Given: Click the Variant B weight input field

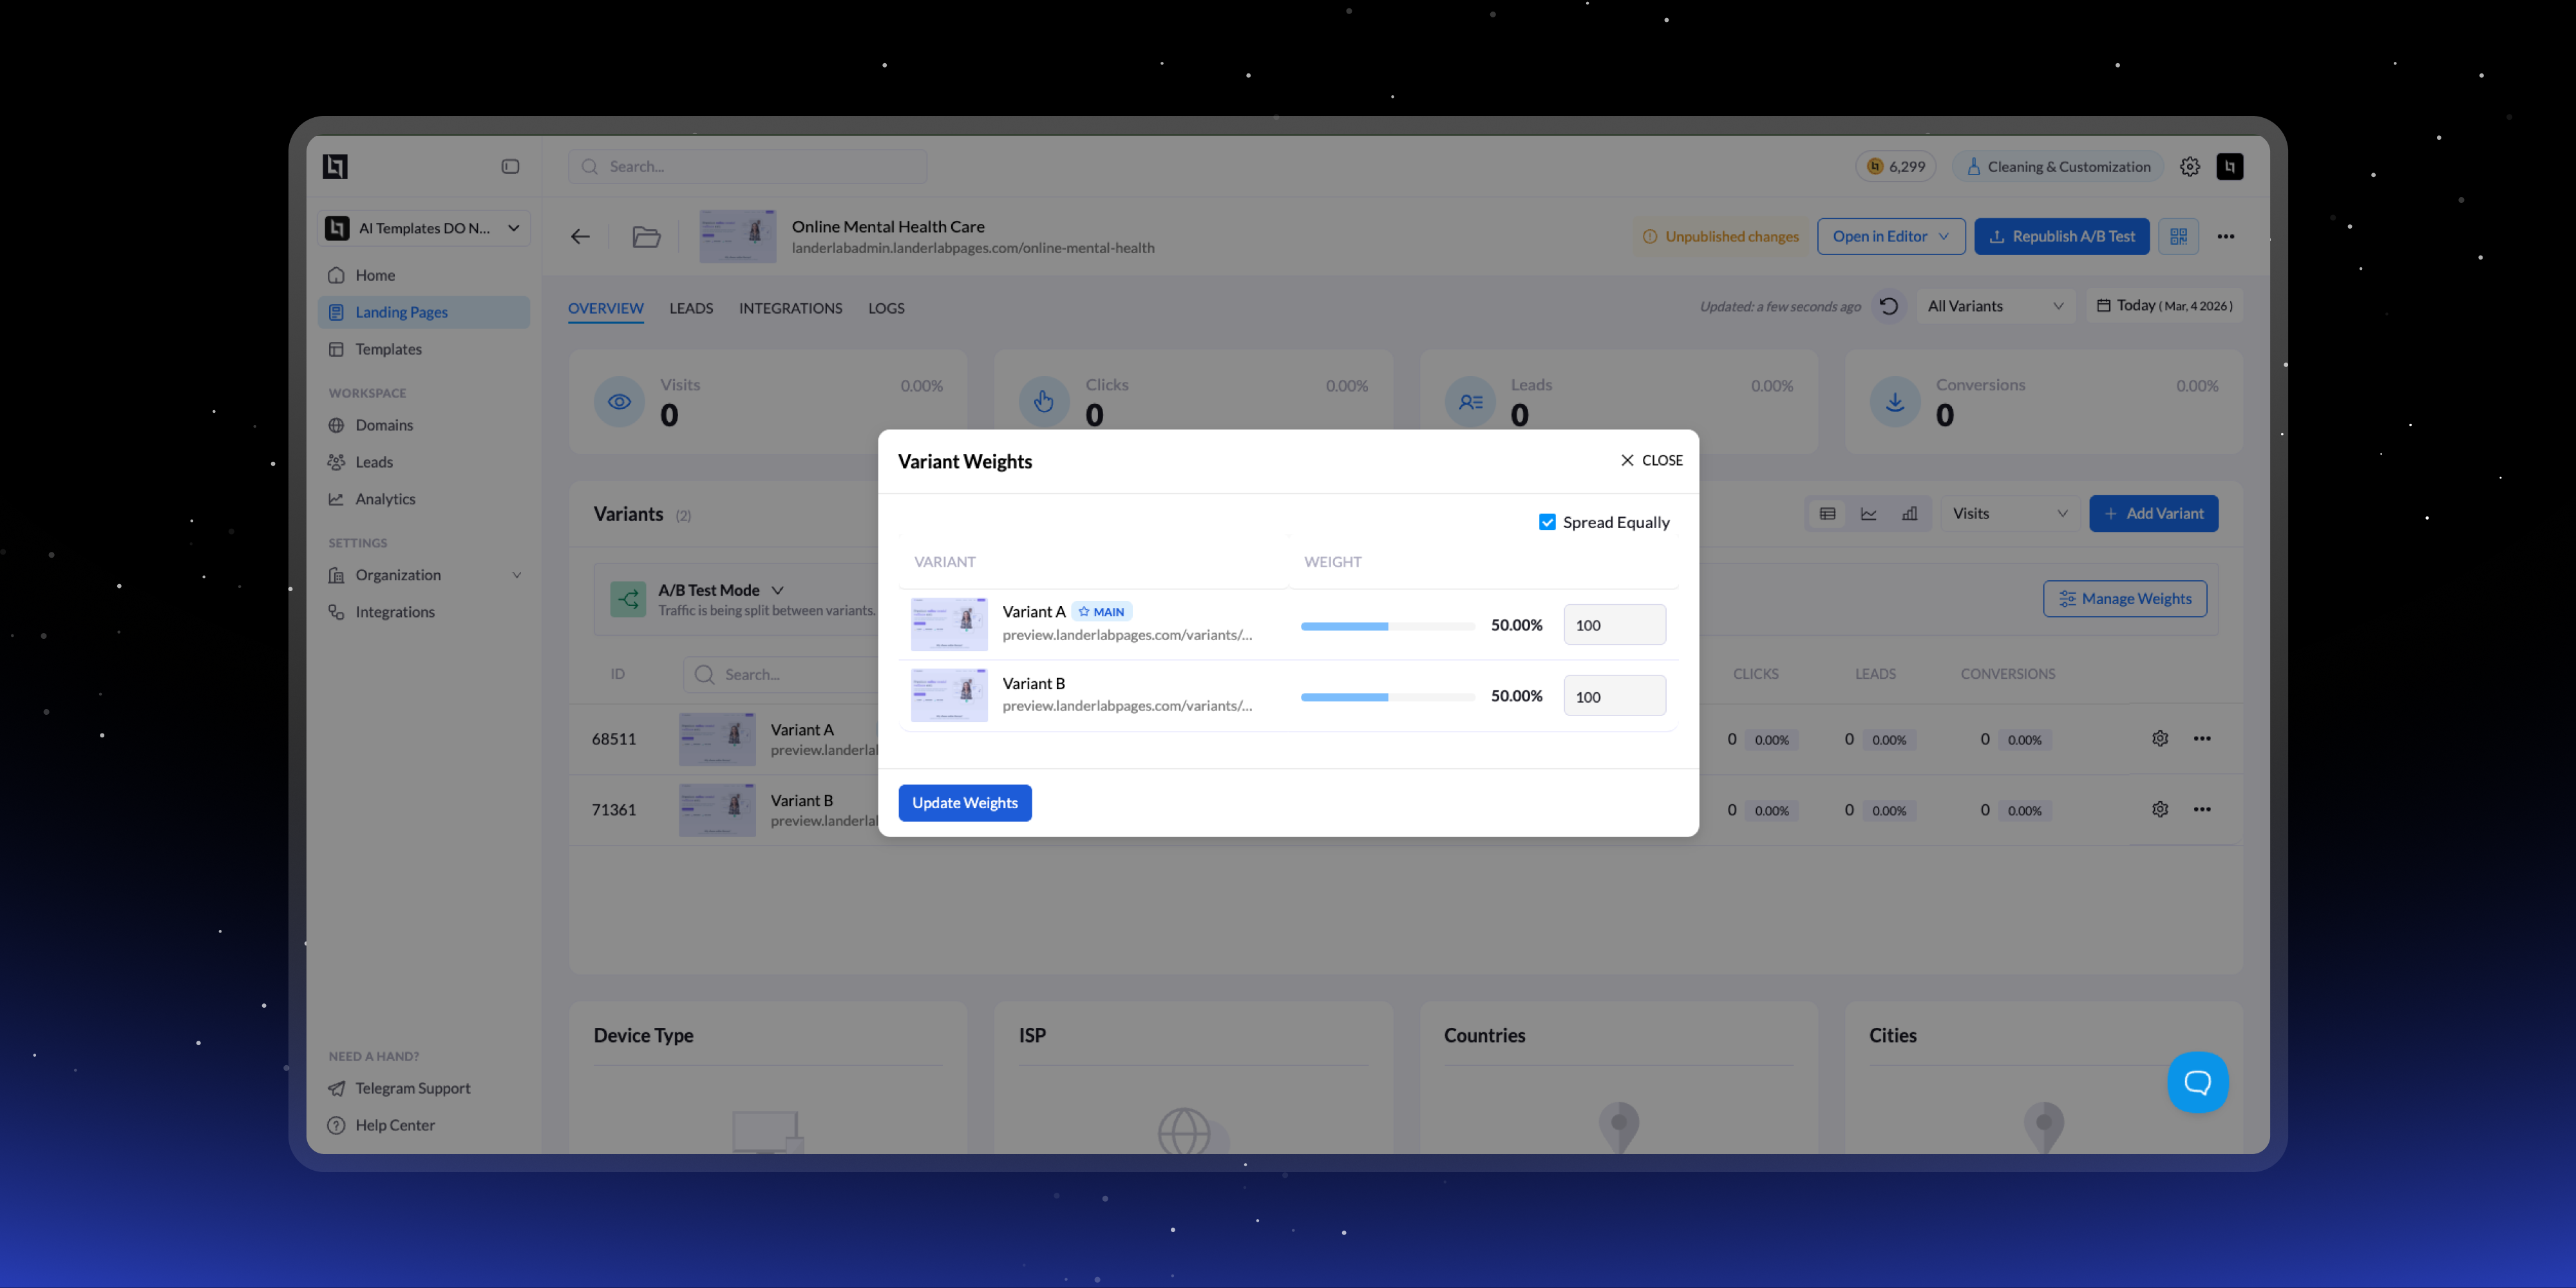Looking at the screenshot, I should point(1614,697).
